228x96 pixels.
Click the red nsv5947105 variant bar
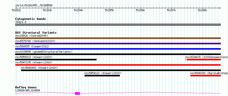(x=118, y=65)
